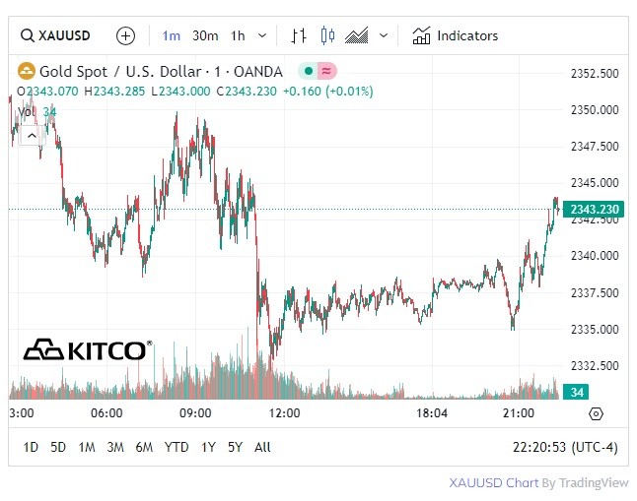This screenshot has height=501, width=637.
Task: Switch to candlestick chart style
Action: 327,35
